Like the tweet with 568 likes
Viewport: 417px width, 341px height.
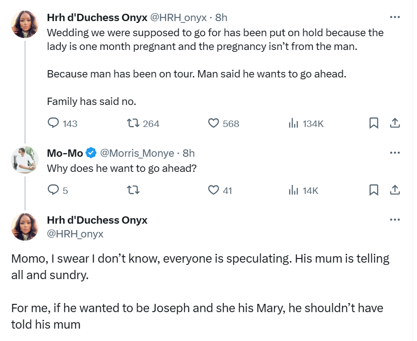pyautogui.click(x=214, y=123)
